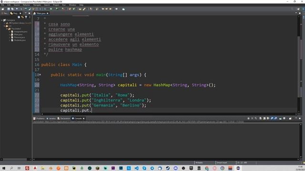This screenshot has height=171, width=305.
Task: Switch to the Problems tab
Action: pos(39,118)
